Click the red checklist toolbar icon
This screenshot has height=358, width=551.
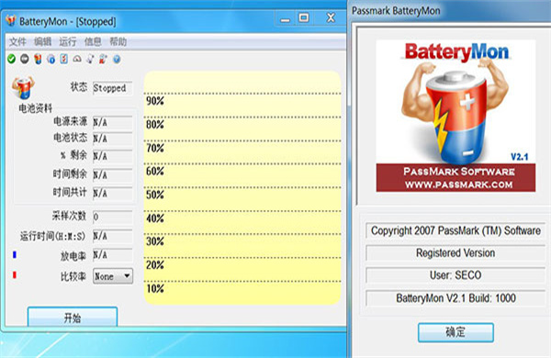coord(64,59)
